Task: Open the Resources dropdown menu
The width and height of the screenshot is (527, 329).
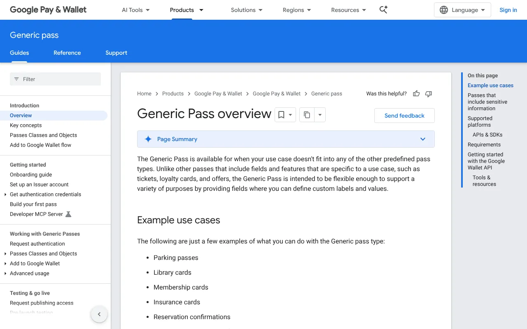Action: (349, 10)
